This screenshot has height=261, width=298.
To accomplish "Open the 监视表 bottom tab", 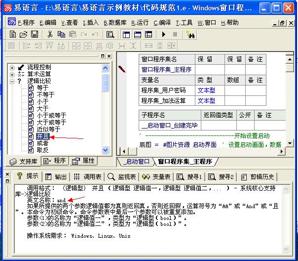I will (122, 177).
